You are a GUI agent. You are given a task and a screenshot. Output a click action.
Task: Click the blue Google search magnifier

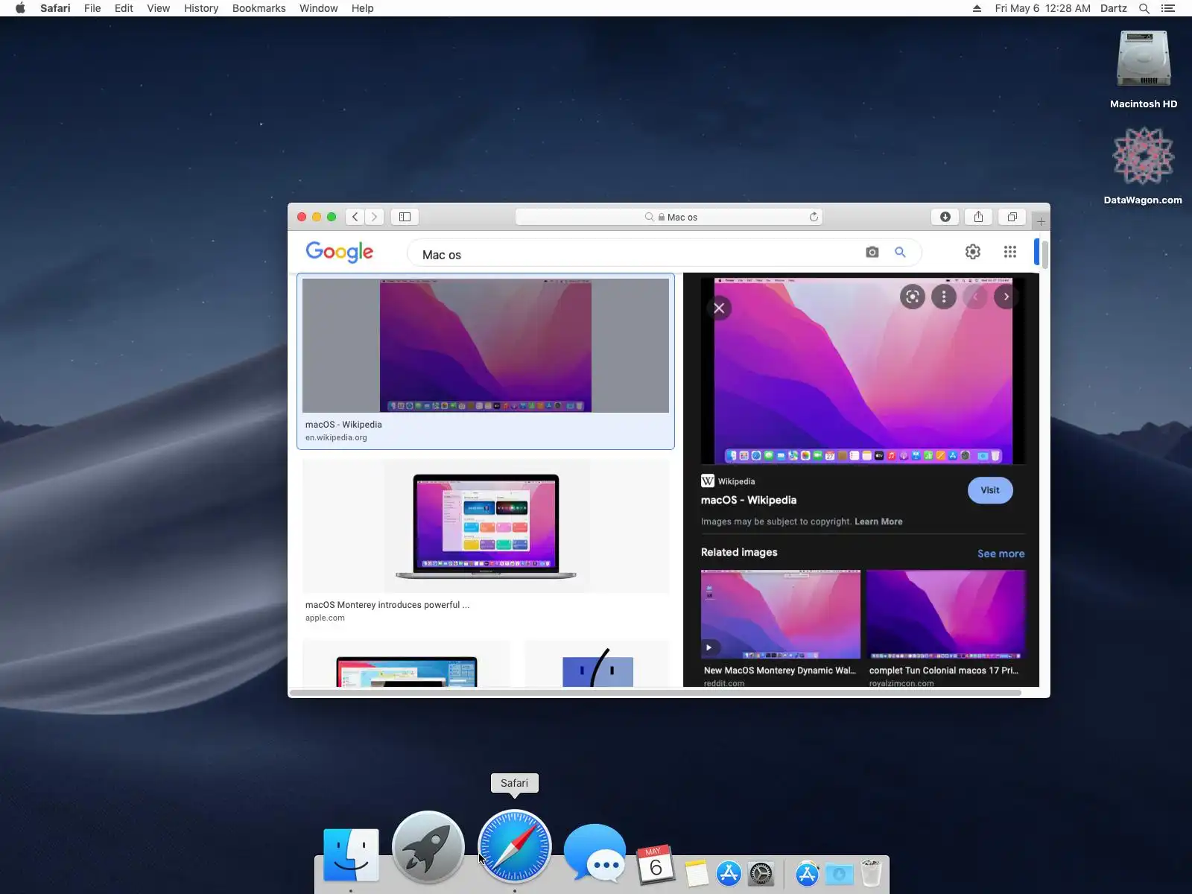pyautogui.click(x=900, y=253)
